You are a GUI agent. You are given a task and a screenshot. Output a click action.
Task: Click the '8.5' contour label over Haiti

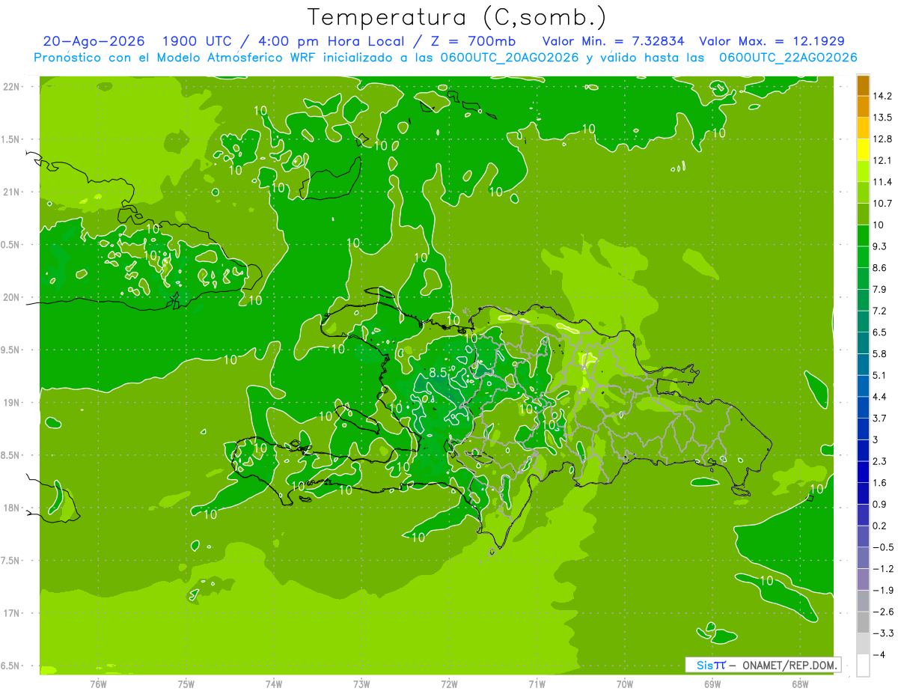click(438, 372)
